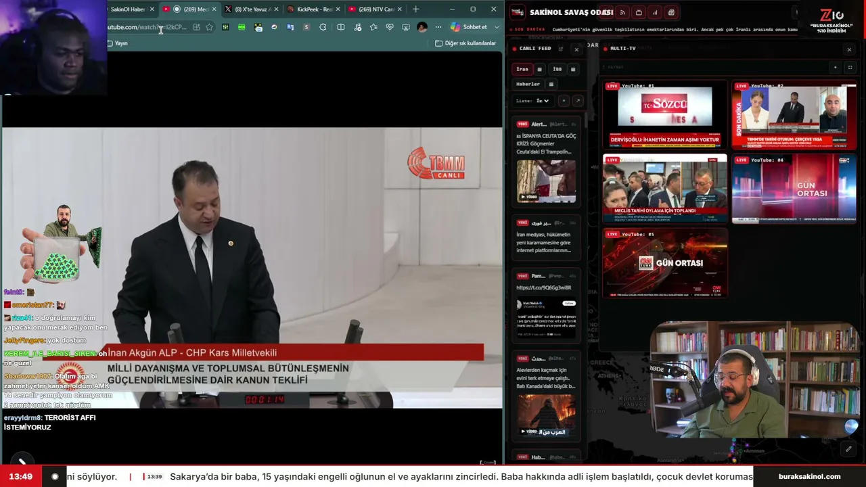
Task: Click the TBMM Canlı video player
Action: point(252,268)
